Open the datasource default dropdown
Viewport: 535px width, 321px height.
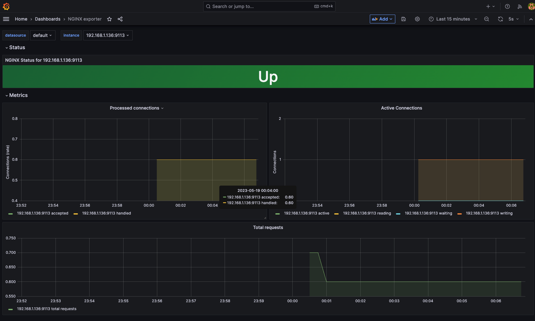(43, 35)
